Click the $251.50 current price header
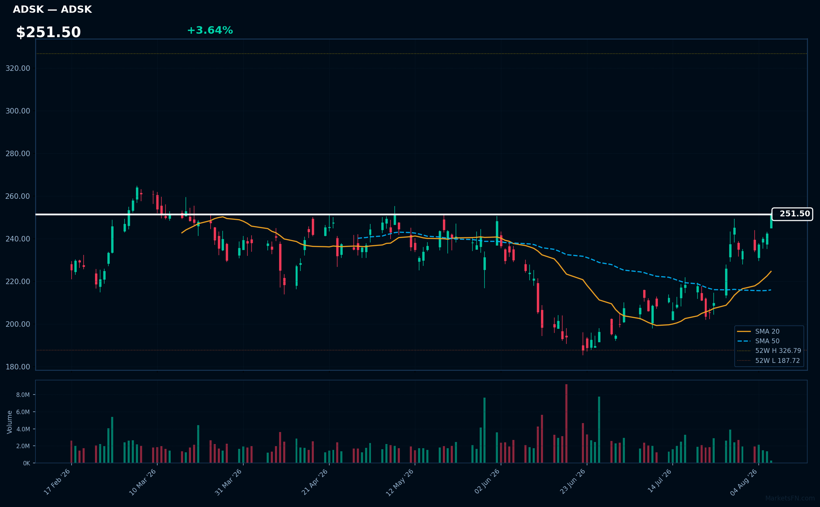Image resolution: width=820 pixels, height=507 pixels. (x=49, y=32)
